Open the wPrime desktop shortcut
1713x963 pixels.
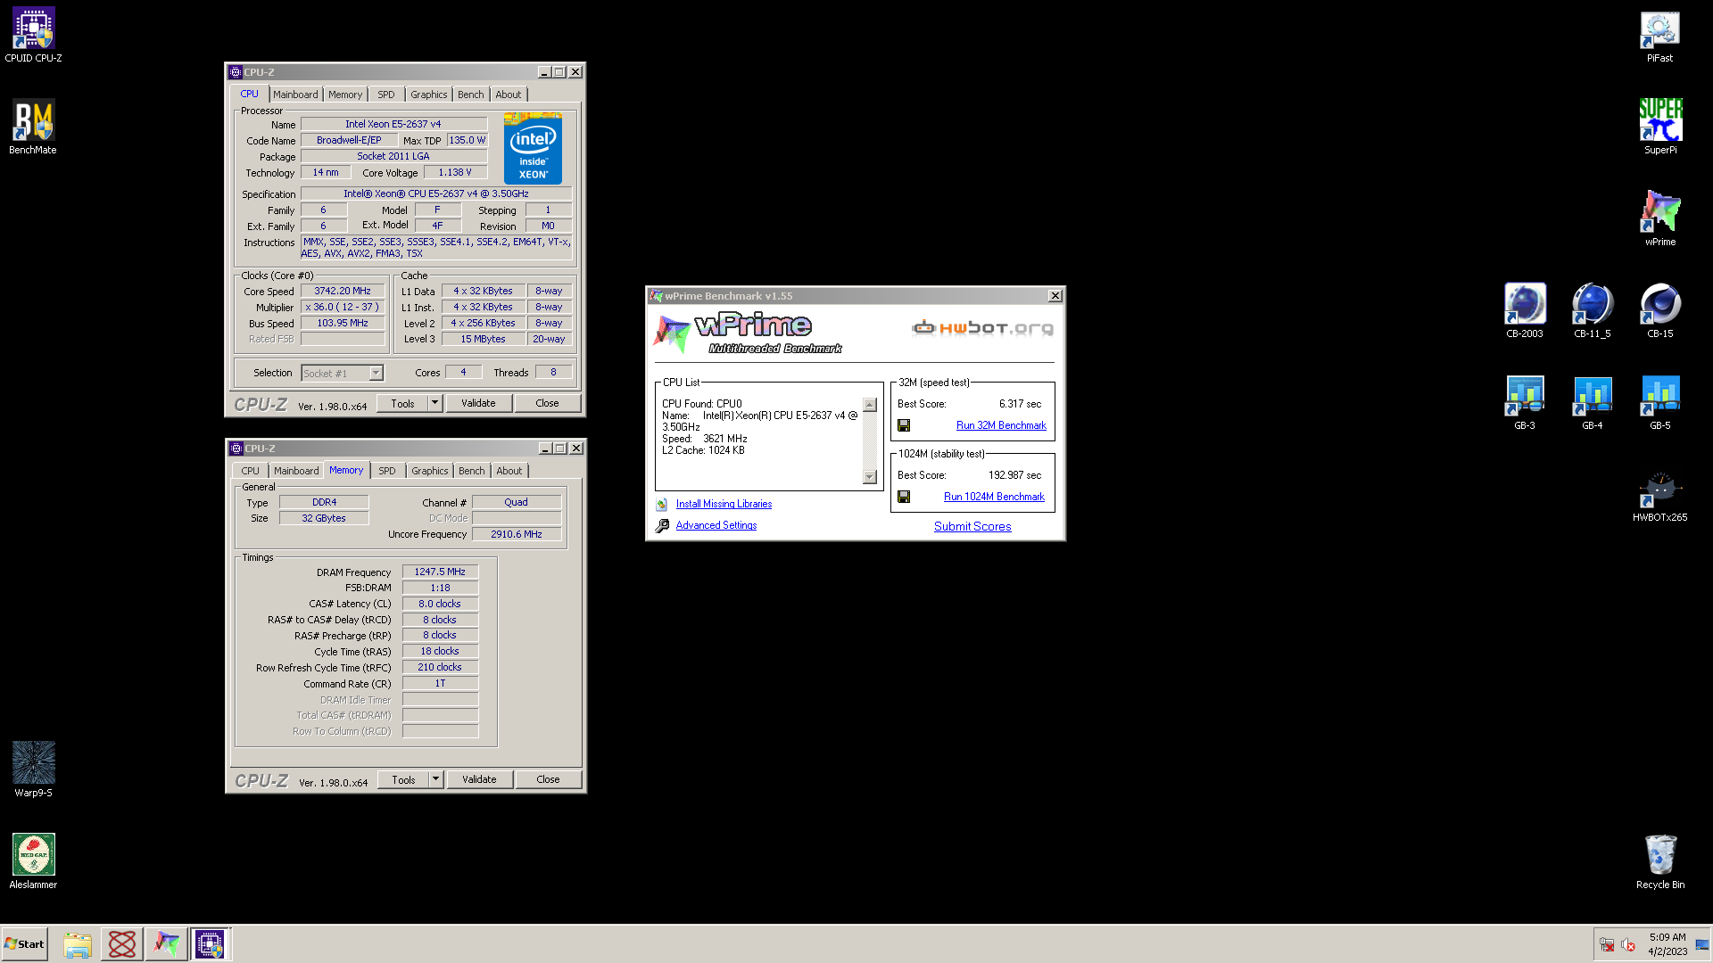[x=1659, y=218]
